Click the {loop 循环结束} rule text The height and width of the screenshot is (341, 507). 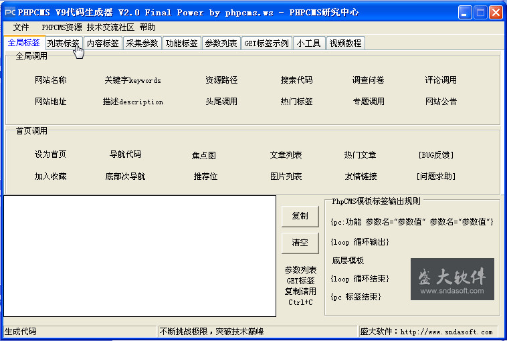[x=360, y=279]
